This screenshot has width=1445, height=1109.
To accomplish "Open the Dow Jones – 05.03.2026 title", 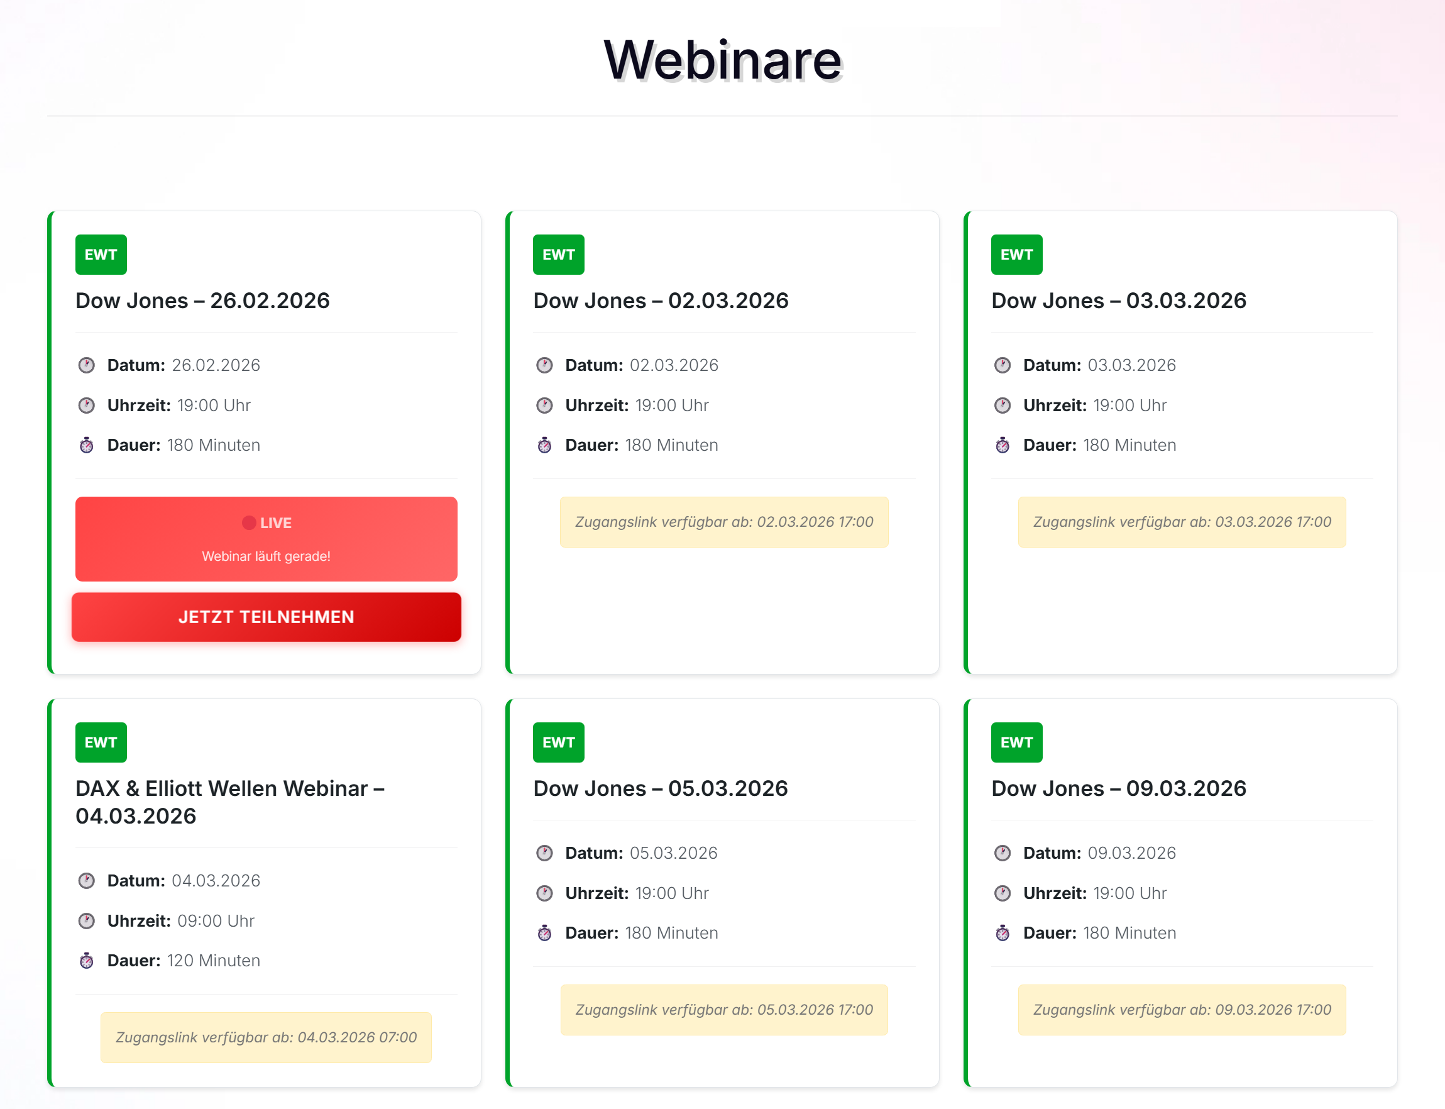I will [x=661, y=788].
